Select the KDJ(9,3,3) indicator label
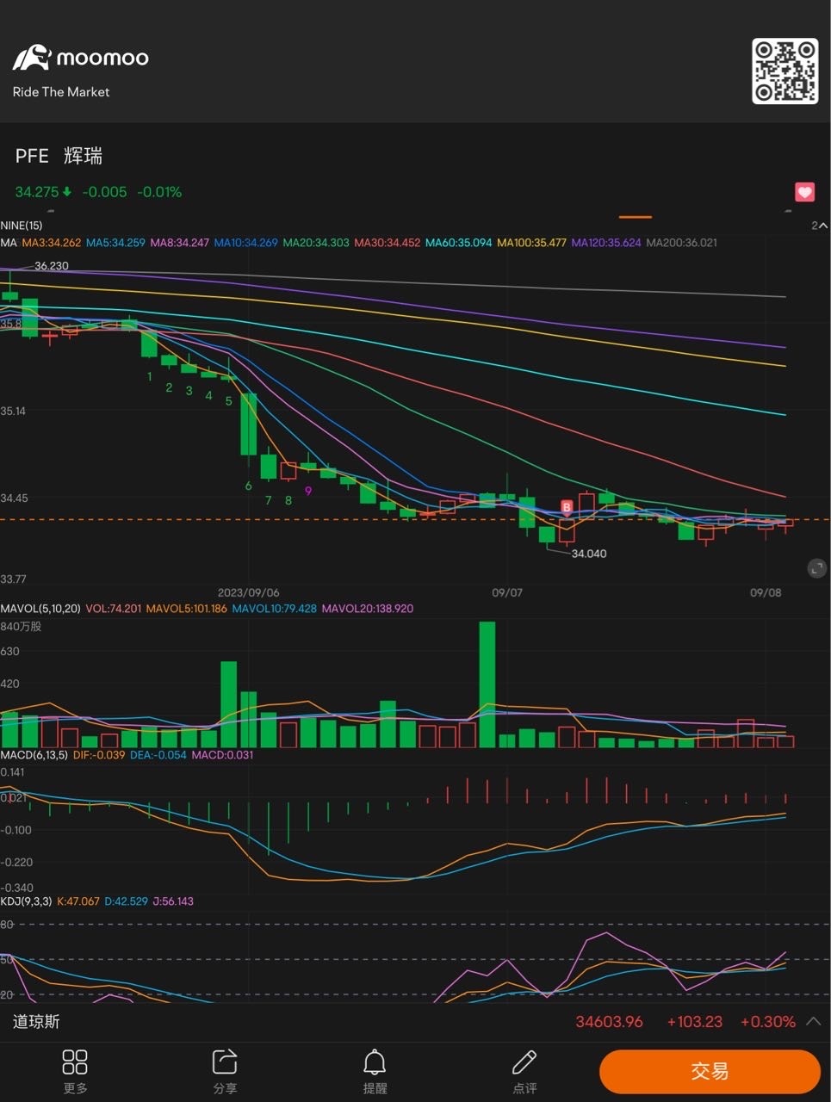The height and width of the screenshot is (1102, 831). click(x=27, y=901)
